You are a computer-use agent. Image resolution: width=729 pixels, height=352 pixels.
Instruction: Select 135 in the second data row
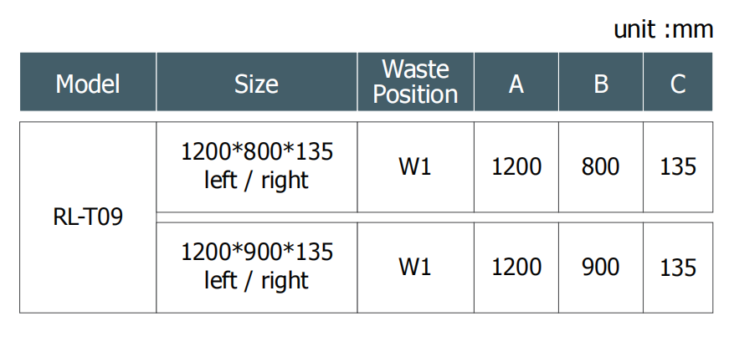678,267
